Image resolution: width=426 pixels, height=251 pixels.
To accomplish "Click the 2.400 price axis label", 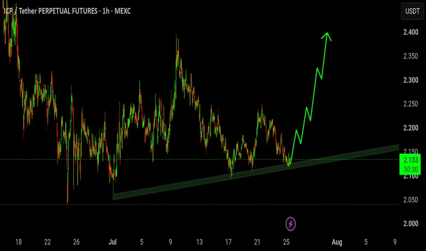I will coord(410,32).
